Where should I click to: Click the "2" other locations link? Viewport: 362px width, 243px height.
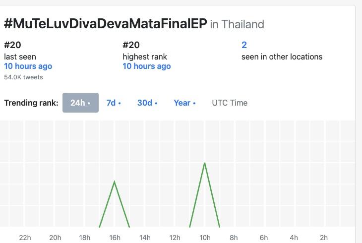click(244, 45)
